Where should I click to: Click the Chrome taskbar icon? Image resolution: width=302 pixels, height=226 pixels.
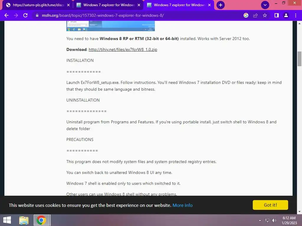pyautogui.click(x=41, y=220)
